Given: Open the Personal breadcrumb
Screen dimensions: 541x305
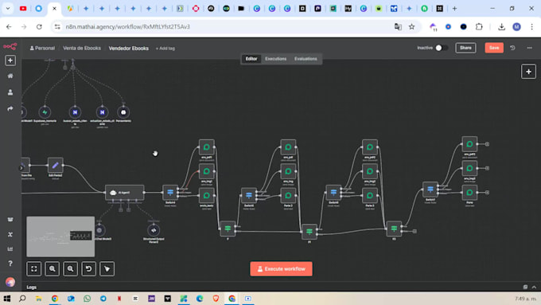Looking at the screenshot, I should point(42,49).
